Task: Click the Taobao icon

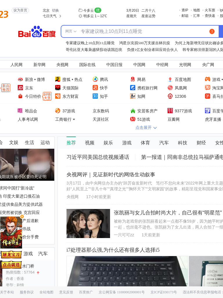Action: [208, 88]
